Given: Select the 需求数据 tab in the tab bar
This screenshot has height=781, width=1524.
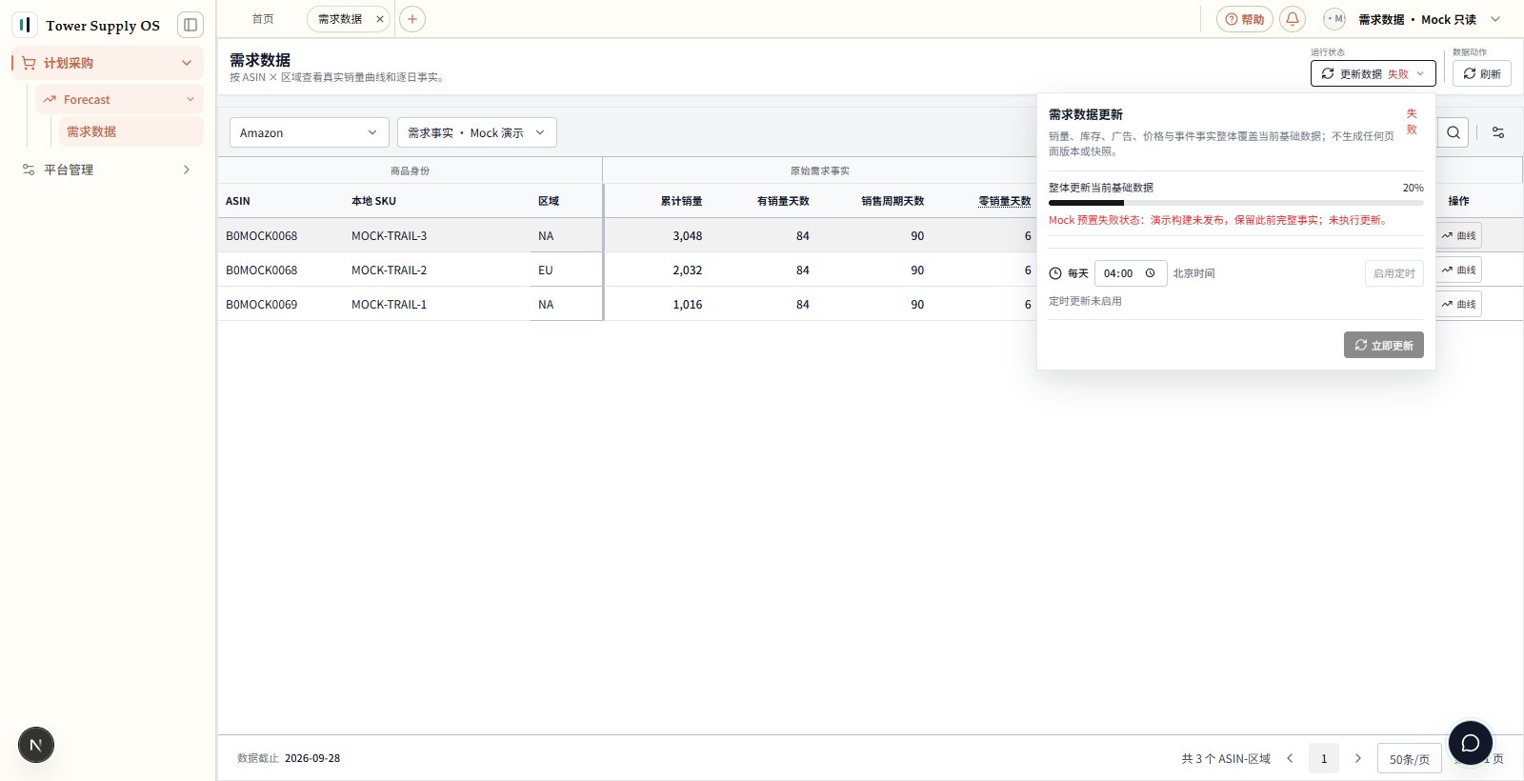Looking at the screenshot, I should (340, 19).
